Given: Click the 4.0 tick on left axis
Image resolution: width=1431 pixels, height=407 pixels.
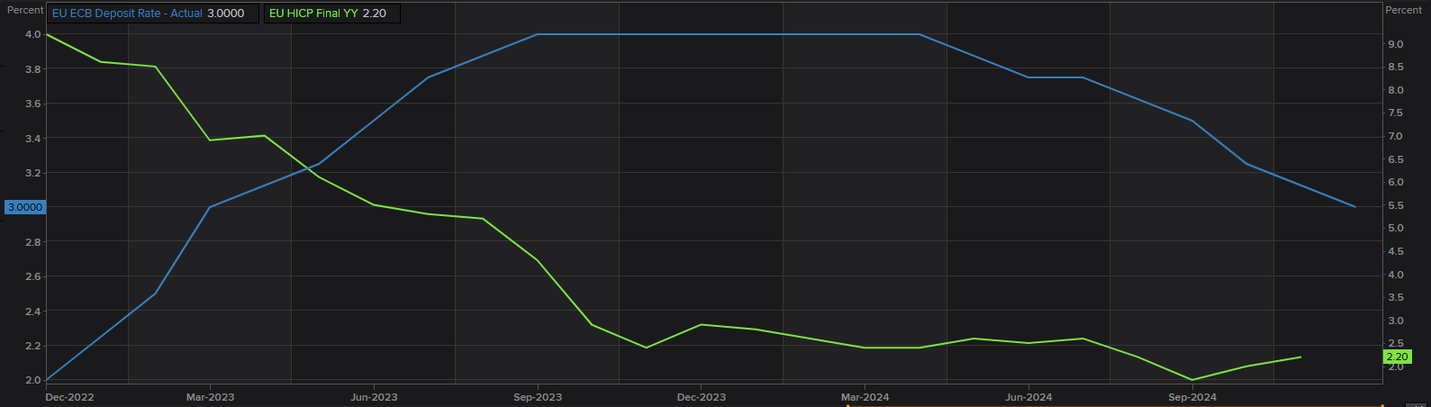Looking at the screenshot, I should [33, 34].
